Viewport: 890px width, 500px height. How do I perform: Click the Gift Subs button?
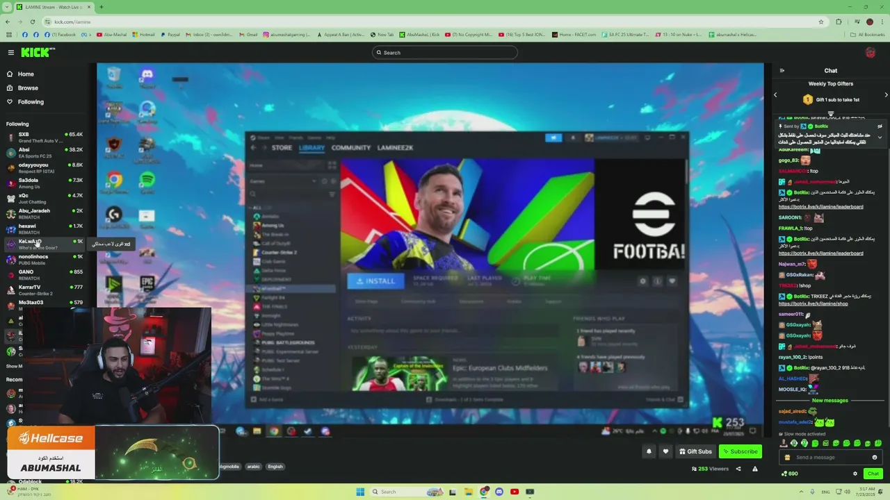(695, 451)
